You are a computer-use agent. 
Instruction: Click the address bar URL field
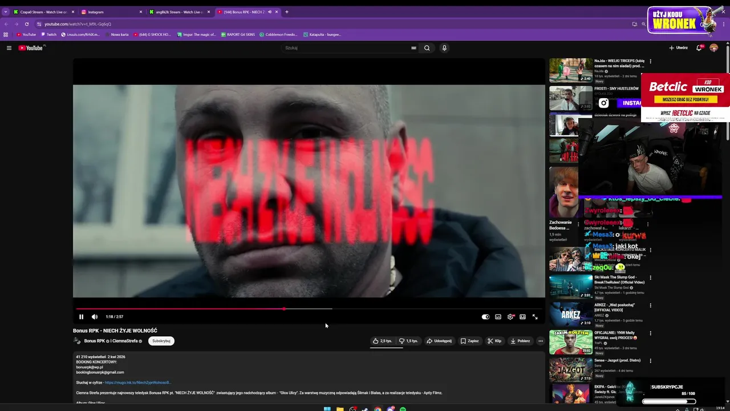pos(331,24)
